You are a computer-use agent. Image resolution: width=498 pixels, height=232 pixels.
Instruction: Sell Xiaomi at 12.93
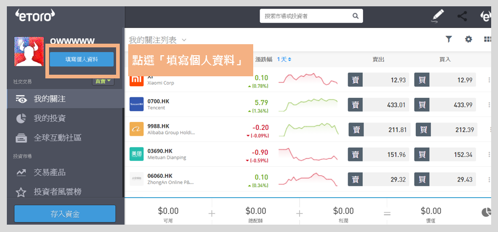(x=379, y=80)
